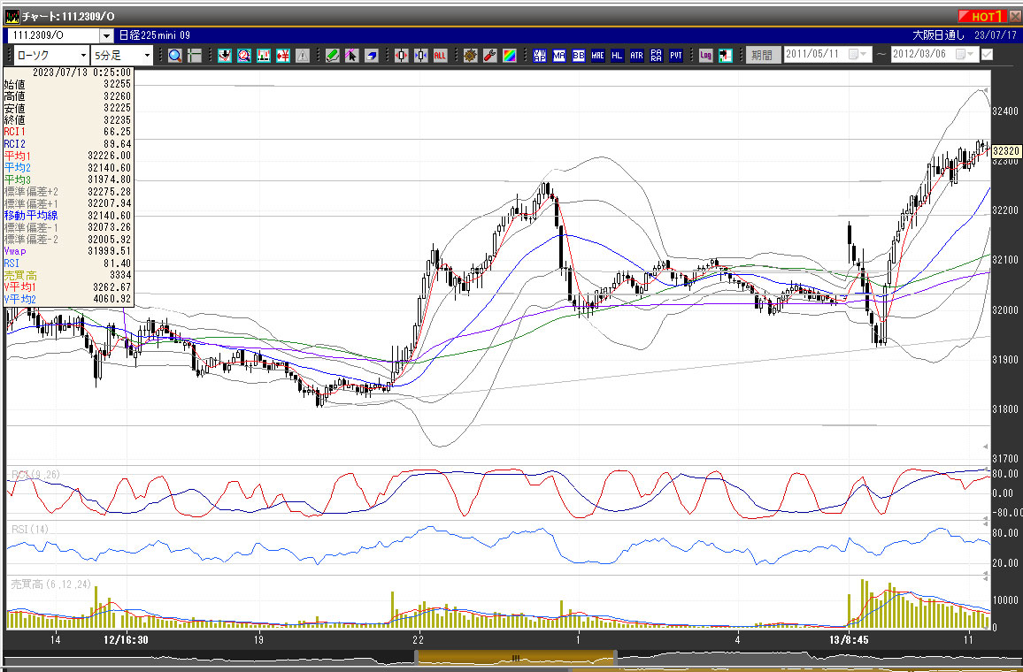Screen dimensions: 1023x672
Task: Click the 期間 period button
Action: tap(762, 56)
